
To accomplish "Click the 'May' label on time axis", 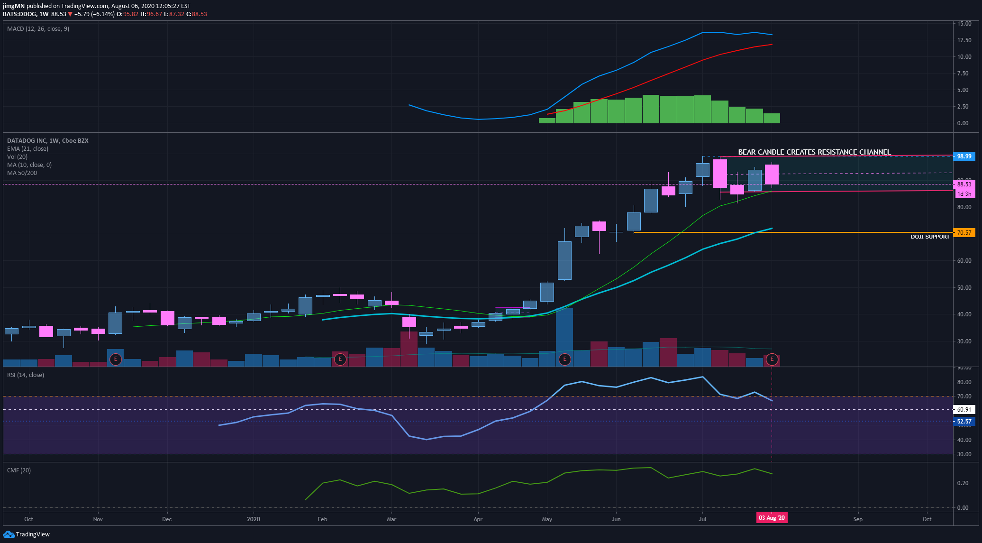I will click(547, 519).
